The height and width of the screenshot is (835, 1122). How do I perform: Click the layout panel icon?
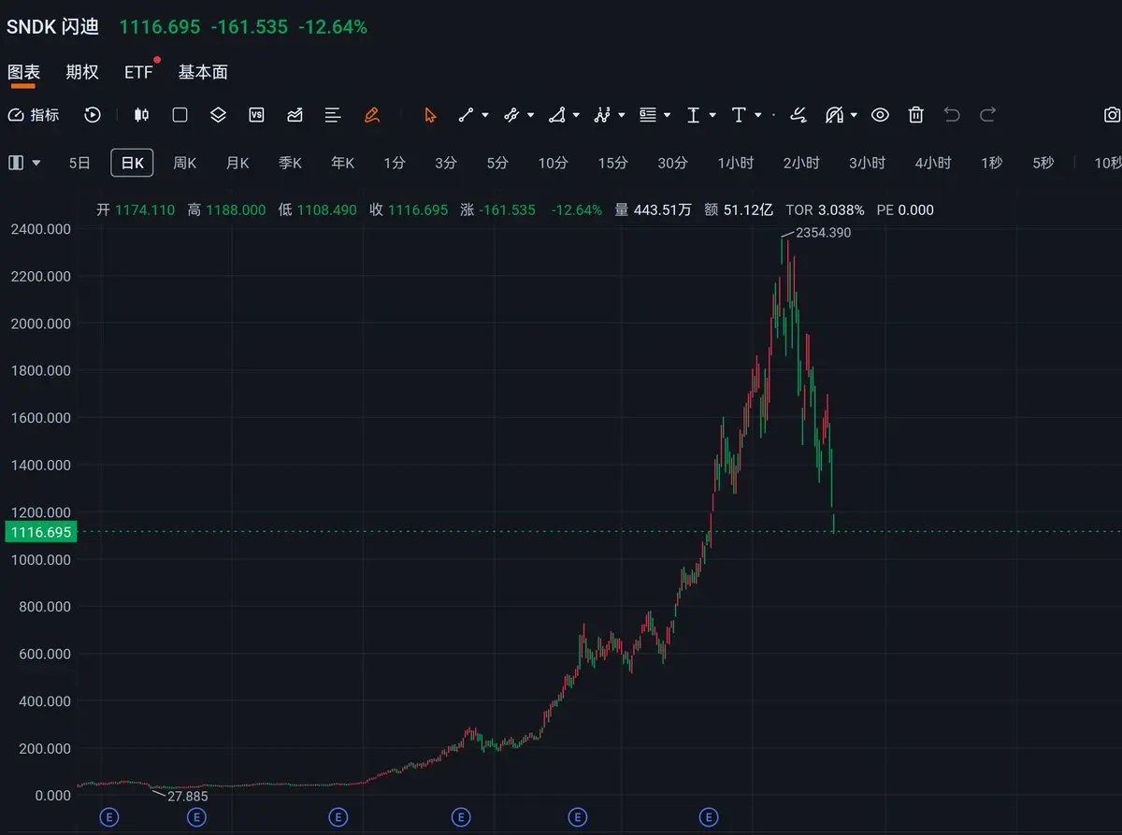16,163
